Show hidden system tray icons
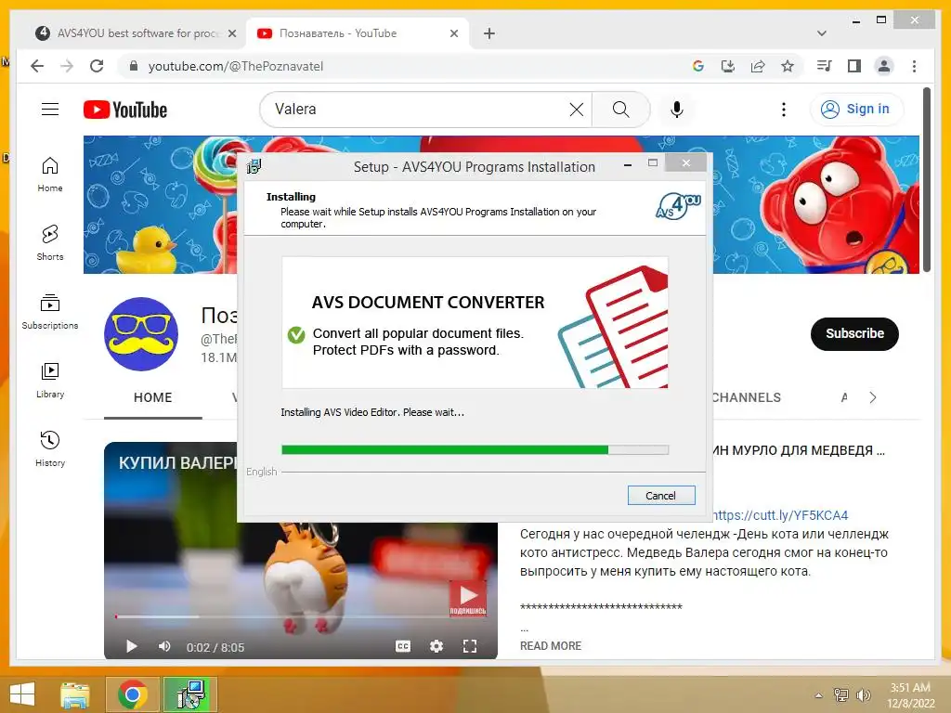Image resolution: width=951 pixels, height=713 pixels. click(x=819, y=695)
